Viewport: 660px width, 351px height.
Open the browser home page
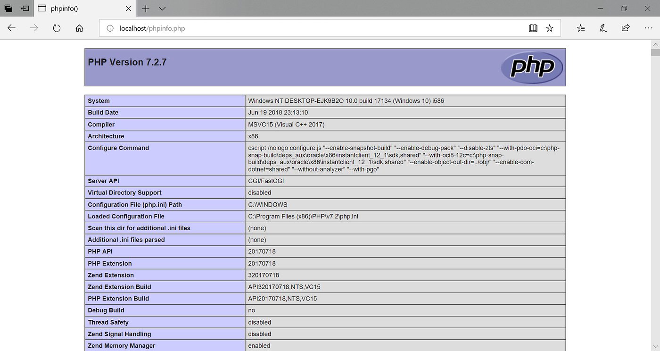pyautogui.click(x=79, y=28)
